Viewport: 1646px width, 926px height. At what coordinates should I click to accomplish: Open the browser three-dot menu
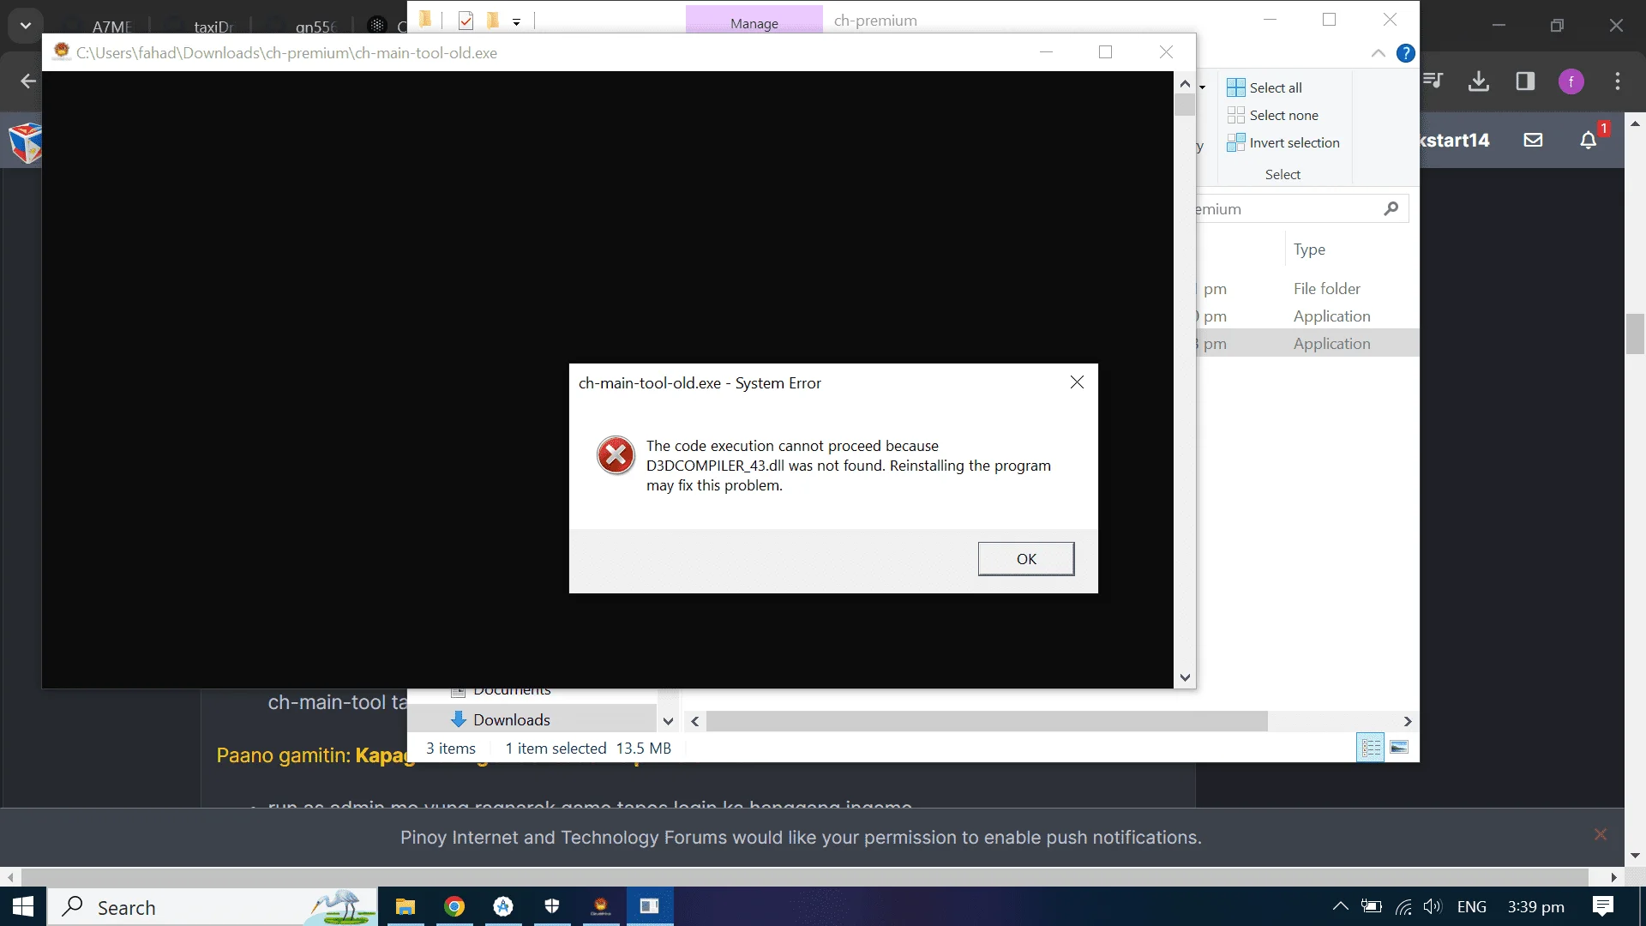pyautogui.click(x=1617, y=81)
